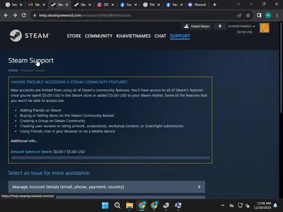Open the SUPPORT menu item
The width and height of the screenshot is (283, 212).
point(180,36)
